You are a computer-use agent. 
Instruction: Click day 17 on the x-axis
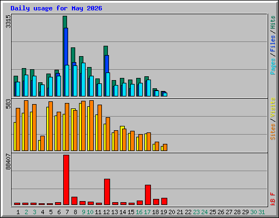tap(147, 212)
